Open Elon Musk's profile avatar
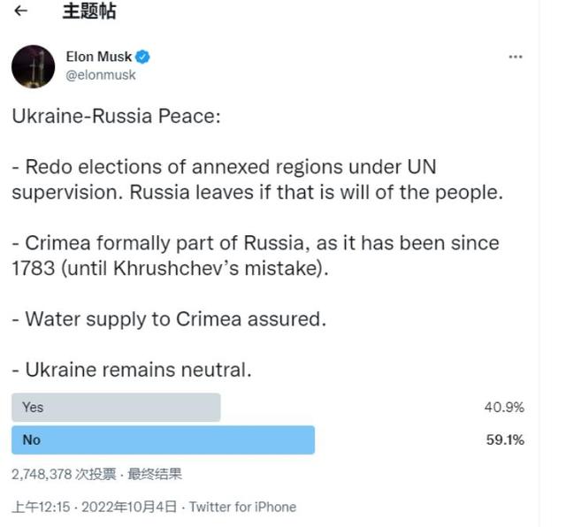Image resolution: width=566 pixels, height=527 pixels. (34, 66)
